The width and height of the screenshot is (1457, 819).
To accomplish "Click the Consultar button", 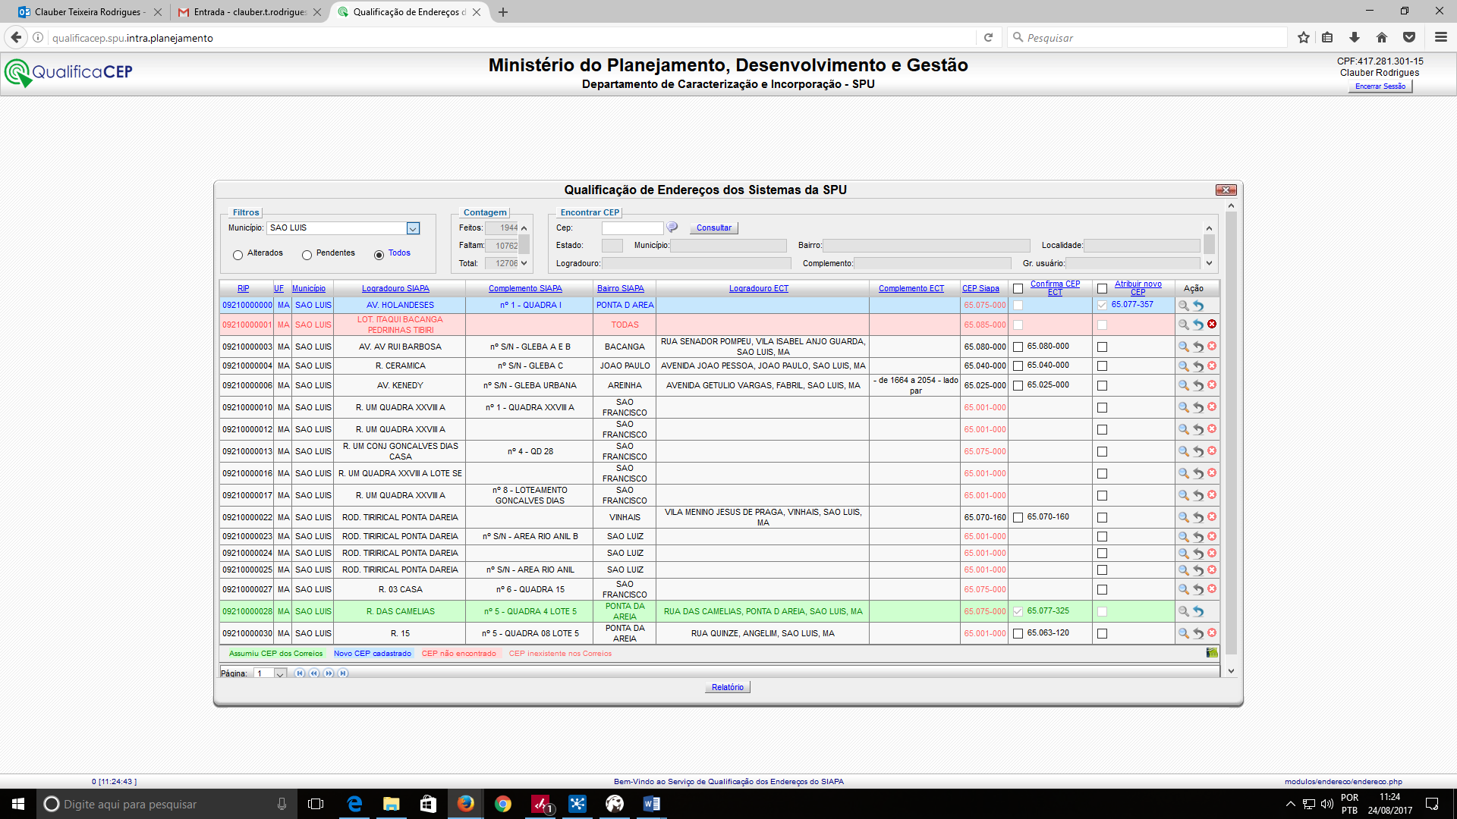I will pyautogui.click(x=713, y=227).
